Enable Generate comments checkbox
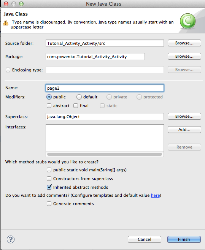 pos(49,204)
